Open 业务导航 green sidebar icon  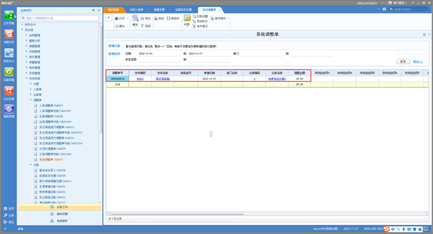(x=9, y=15)
